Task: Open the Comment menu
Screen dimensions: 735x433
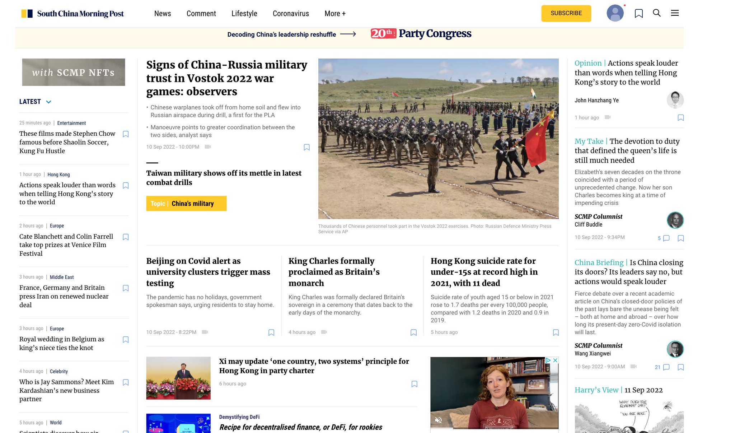Action: (201, 14)
